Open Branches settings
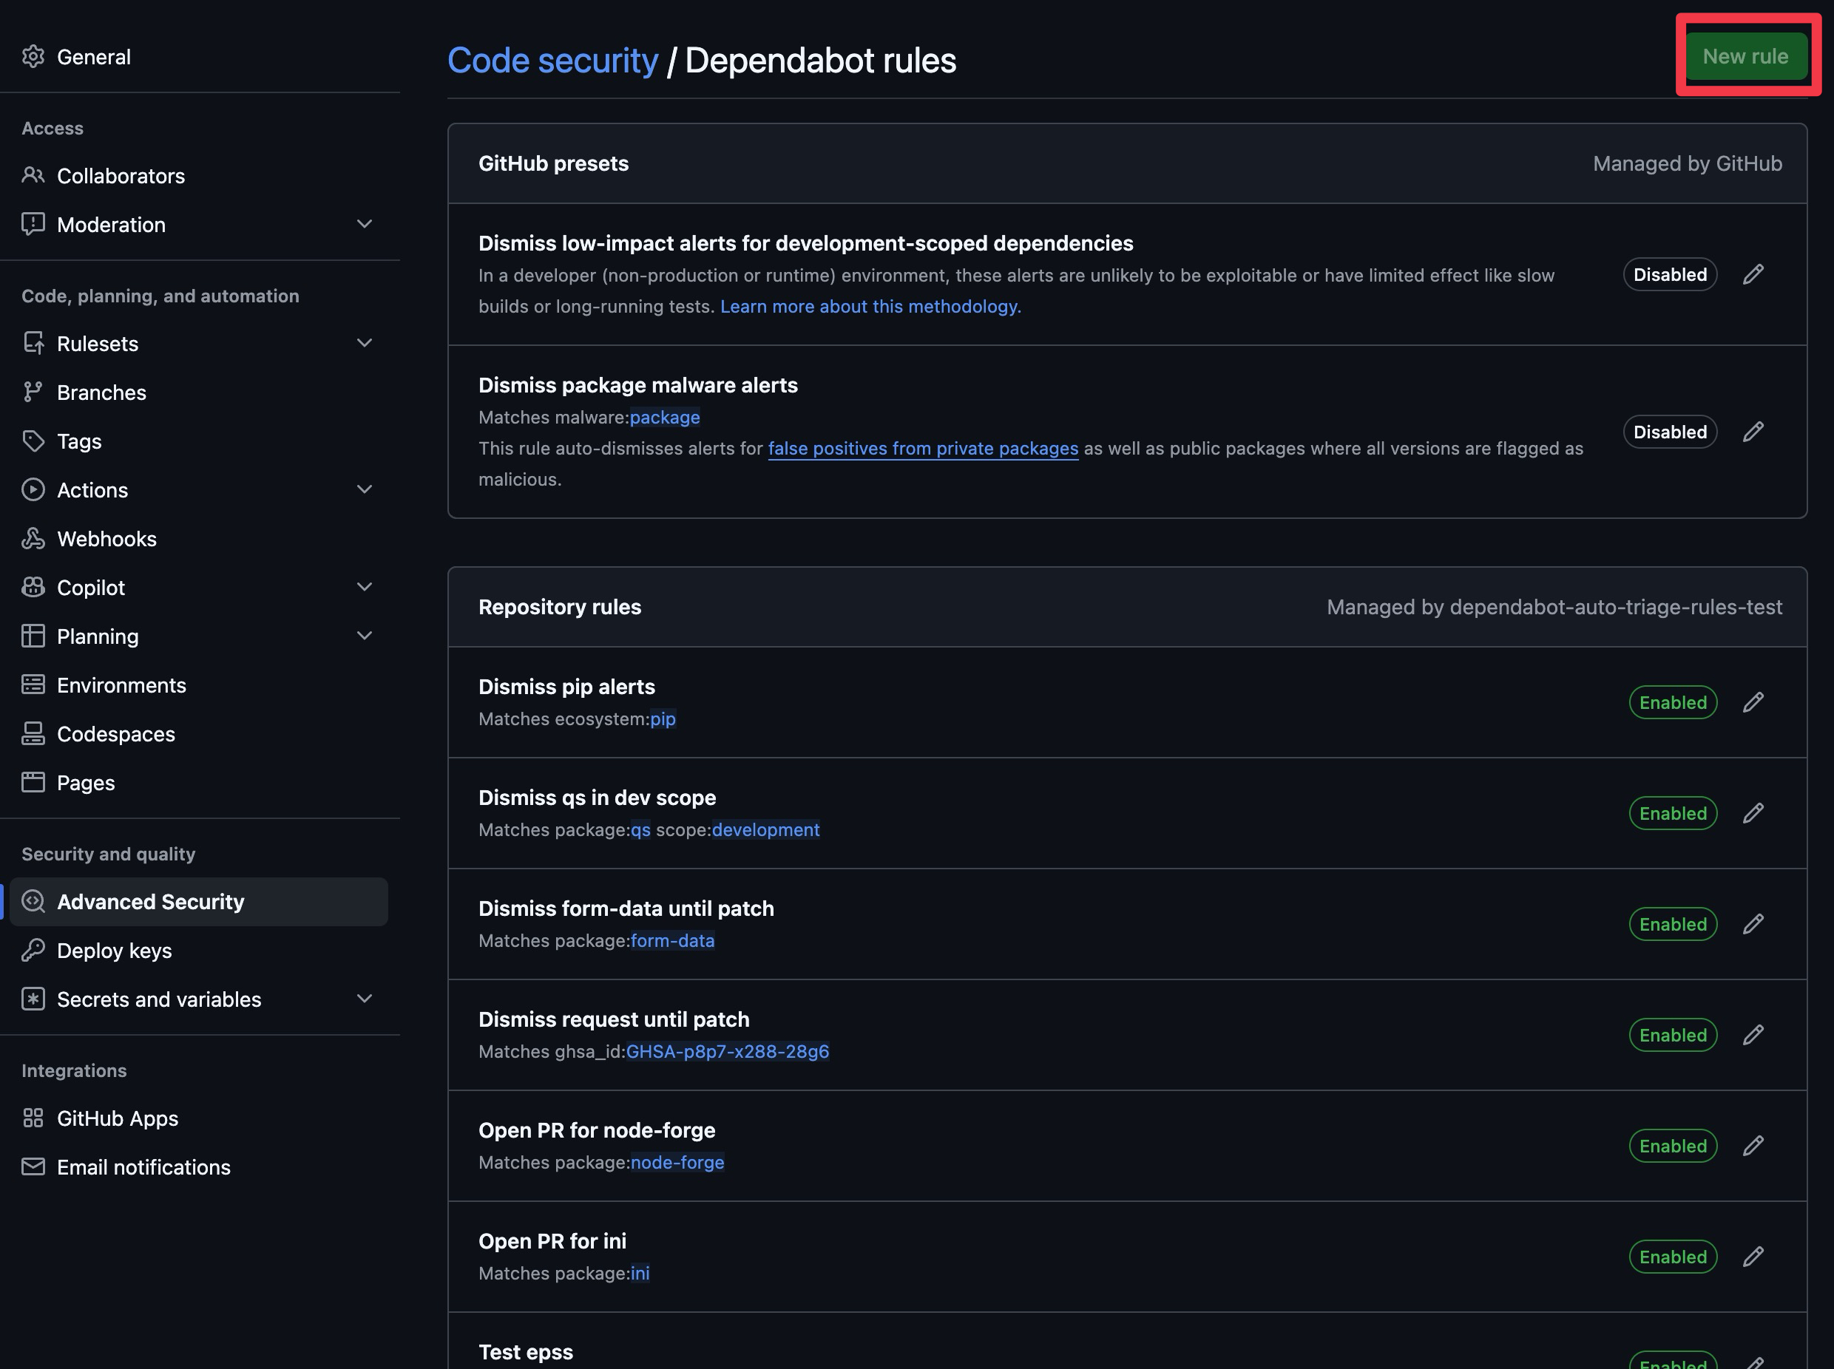 (x=199, y=392)
